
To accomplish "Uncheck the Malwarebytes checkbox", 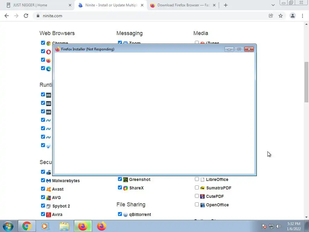I will coord(43,180).
